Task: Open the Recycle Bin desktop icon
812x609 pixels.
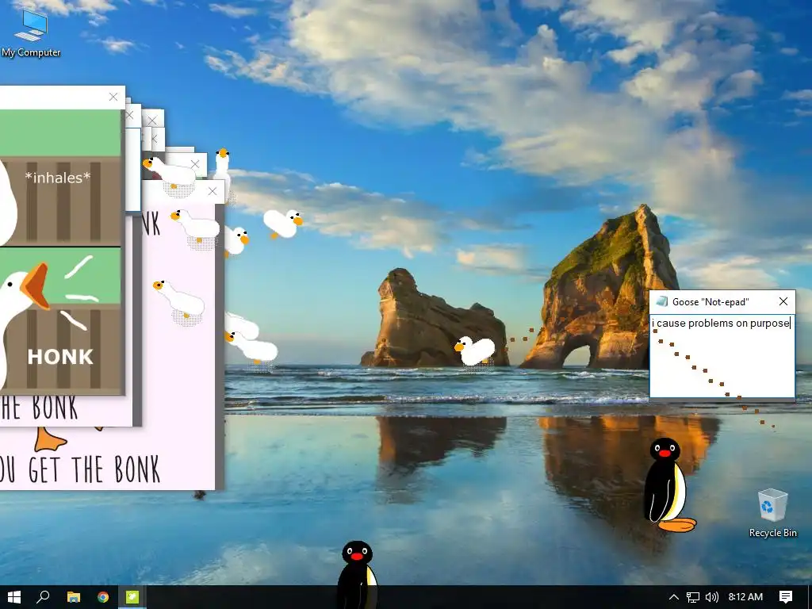Action: point(772,513)
